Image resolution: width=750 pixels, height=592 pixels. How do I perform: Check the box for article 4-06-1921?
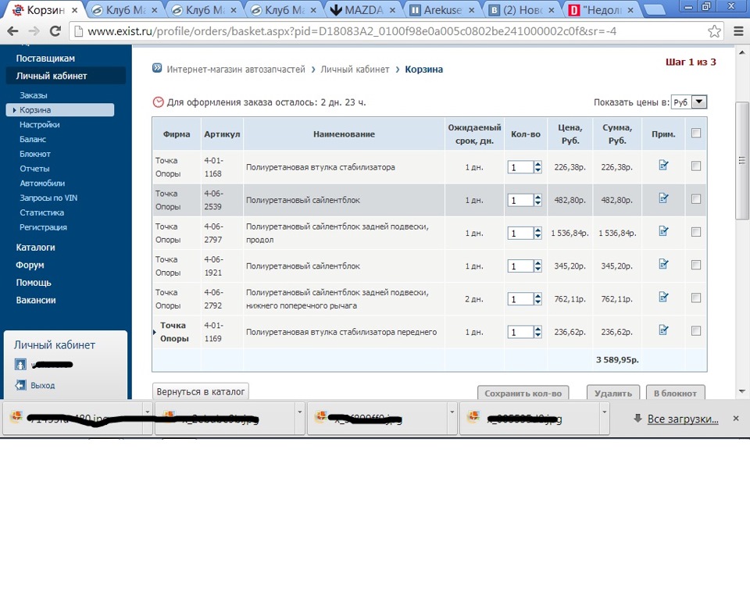pos(696,265)
